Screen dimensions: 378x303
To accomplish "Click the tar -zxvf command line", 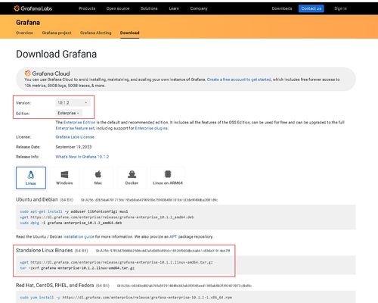I will click(77, 268).
